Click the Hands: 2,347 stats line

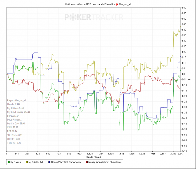click(13, 104)
